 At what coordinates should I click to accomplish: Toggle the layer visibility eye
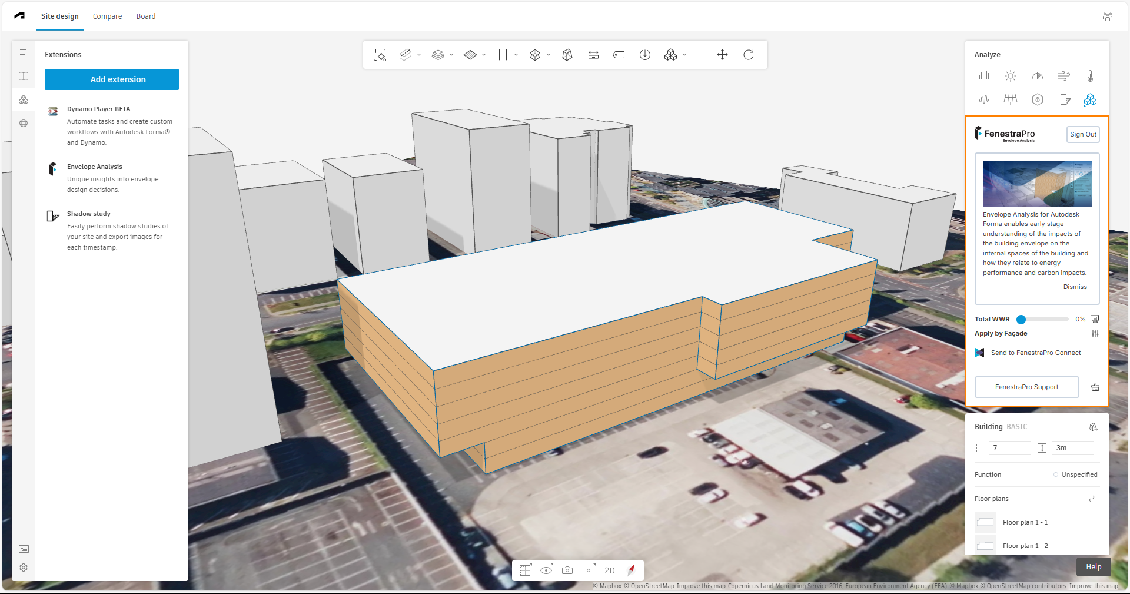tap(547, 570)
